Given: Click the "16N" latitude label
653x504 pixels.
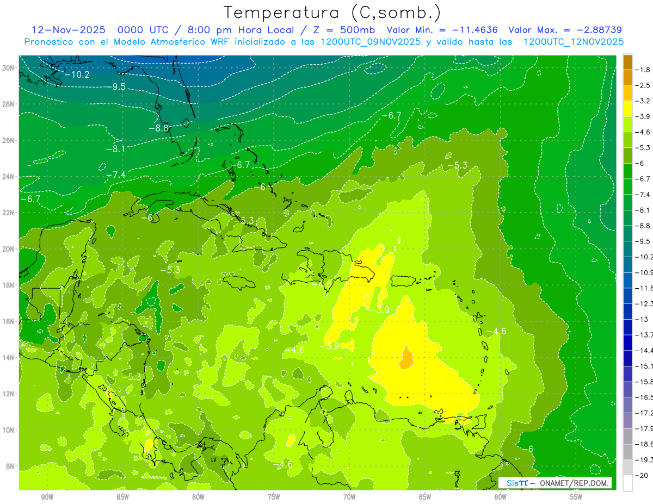Looking at the screenshot, I should pos(9,321).
